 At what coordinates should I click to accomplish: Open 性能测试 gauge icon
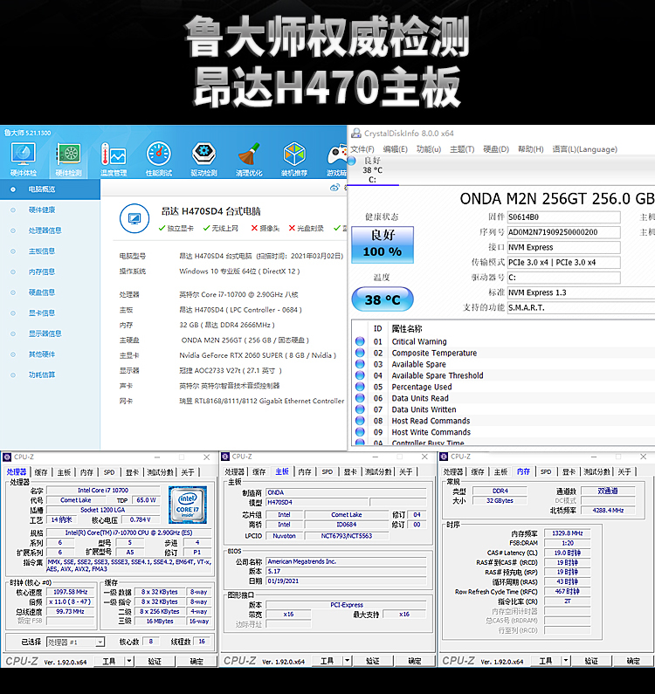159,160
